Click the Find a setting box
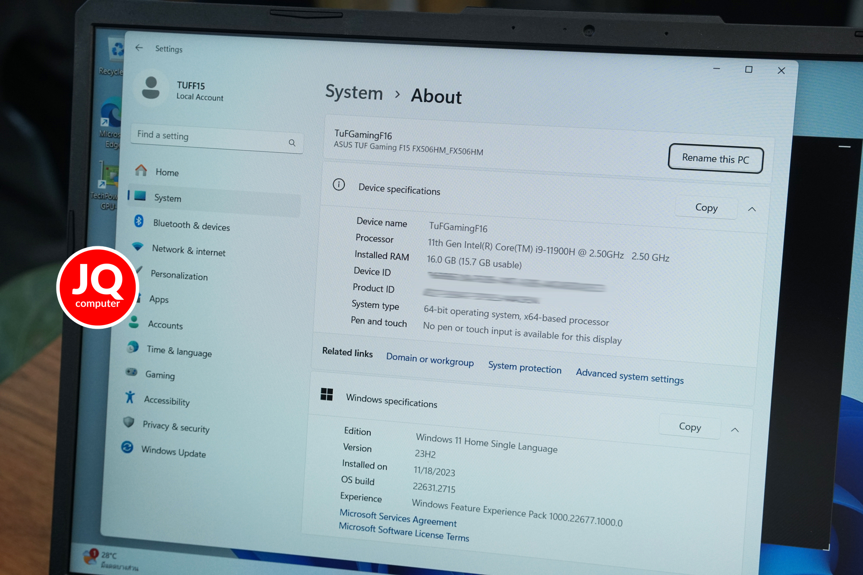This screenshot has height=575, width=863. [217, 139]
